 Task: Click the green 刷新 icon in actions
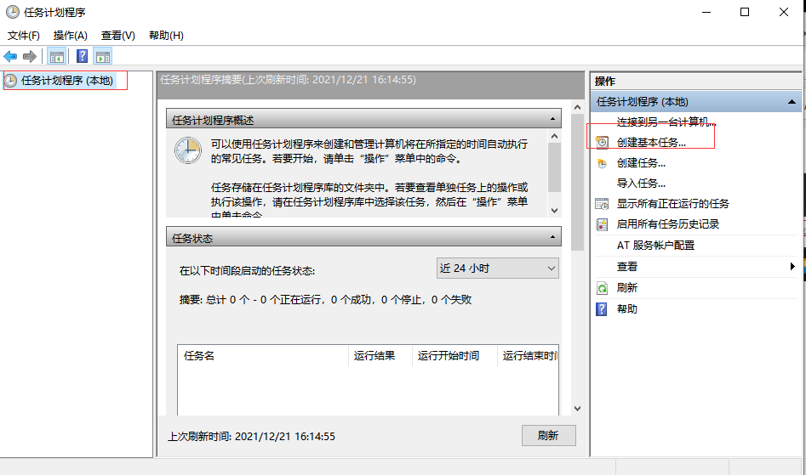pyautogui.click(x=602, y=288)
